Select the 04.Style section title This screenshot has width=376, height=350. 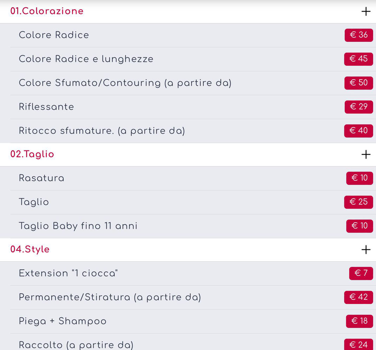pyautogui.click(x=30, y=249)
